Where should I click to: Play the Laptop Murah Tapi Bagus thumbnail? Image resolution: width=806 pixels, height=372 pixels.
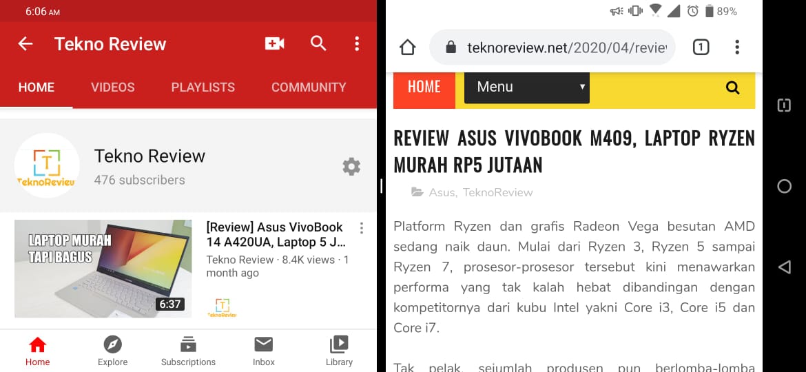click(x=103, y=269)
